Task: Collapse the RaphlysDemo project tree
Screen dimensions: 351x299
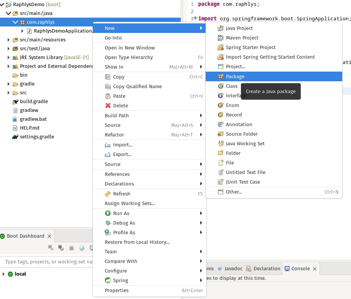Action: [2, 5]
